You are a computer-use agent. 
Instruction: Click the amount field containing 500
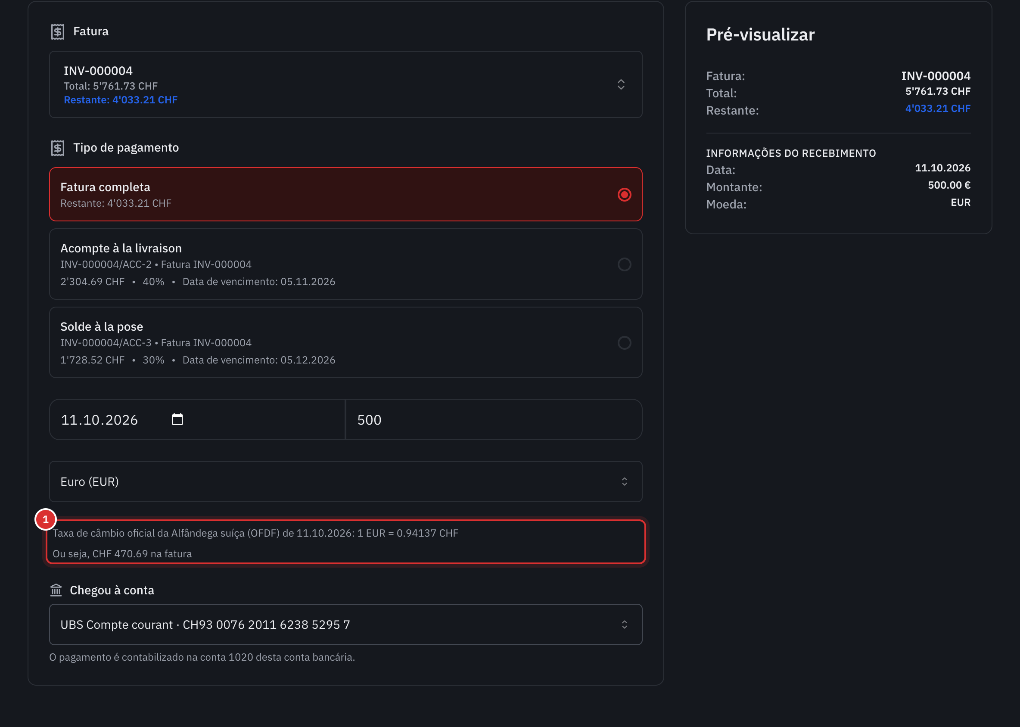click(x=494, y=420)
